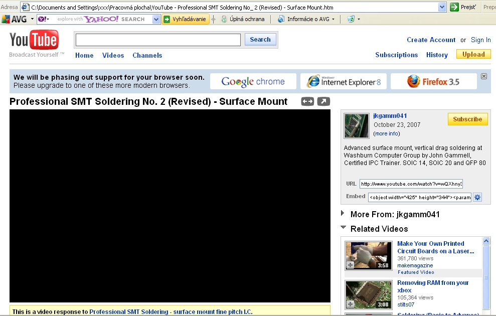The width and height of the screenshot is (496, 316).
Task: Open the address bar dropdown
Action: coord(442,7)
